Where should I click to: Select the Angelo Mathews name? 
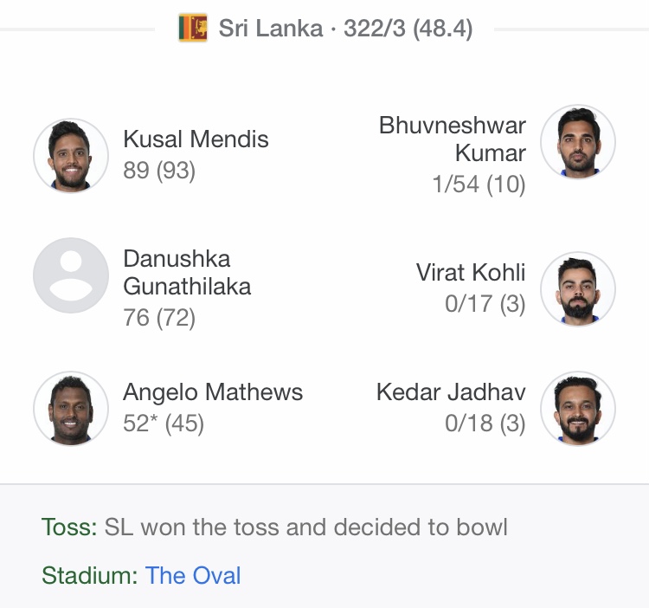(x=213, y=391)
